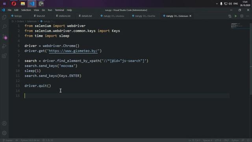
Task: Click Visual Studio Code taskbar icon
Action: (32, 4)
